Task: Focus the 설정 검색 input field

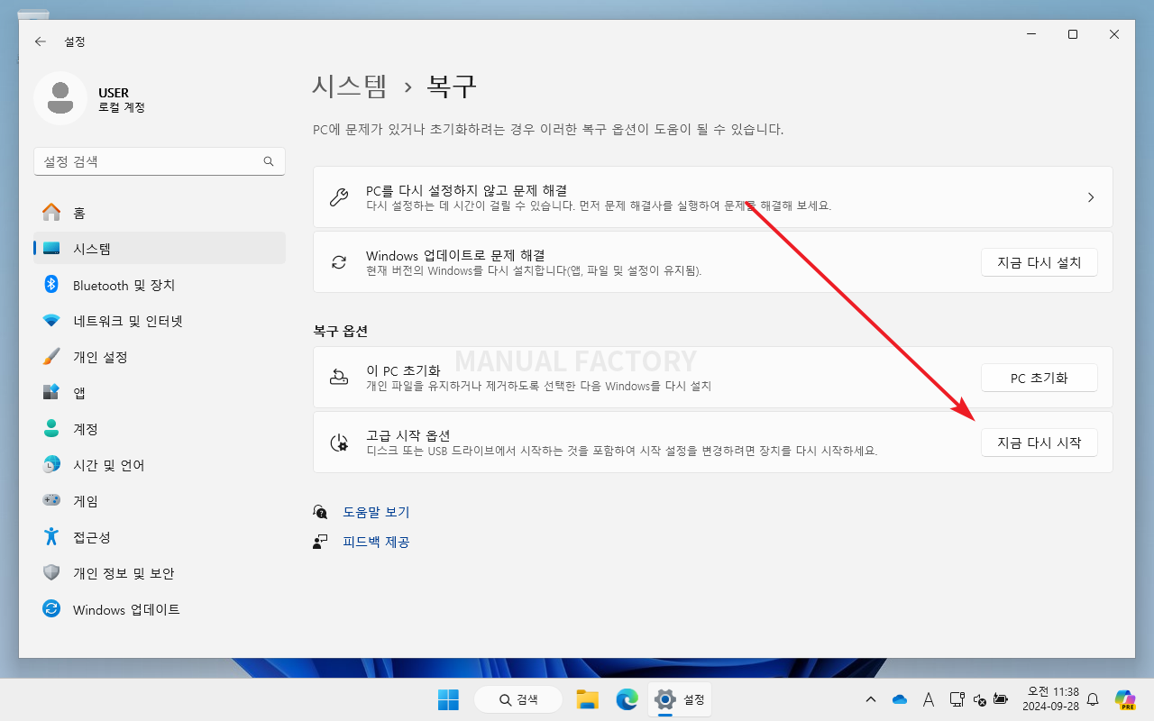Action: coord(160,161)
